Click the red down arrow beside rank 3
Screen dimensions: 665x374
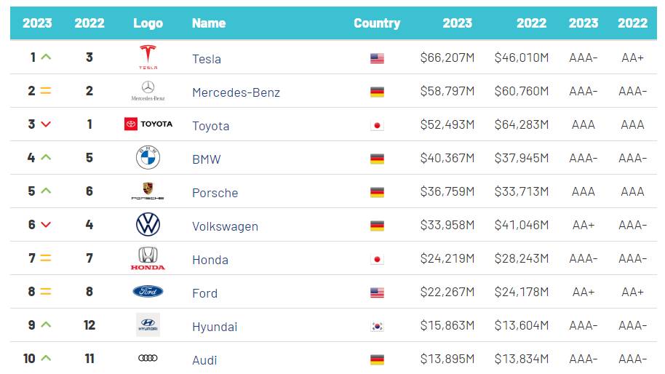[x=46, y=124]
